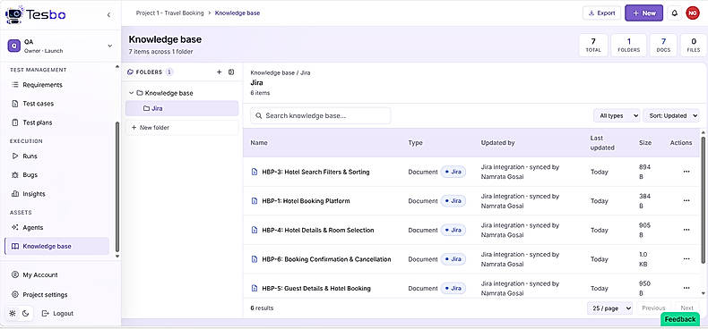Viewport: 708px width, 329px height.
Task: Open HBP-4: Hotel Details & Room Selection
Action: click(x=318, y=230)
